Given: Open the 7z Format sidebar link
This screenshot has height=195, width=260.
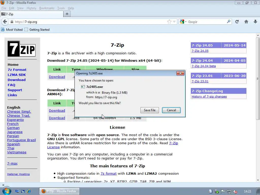Looking at the screenshot, I should tap(17, 70).
